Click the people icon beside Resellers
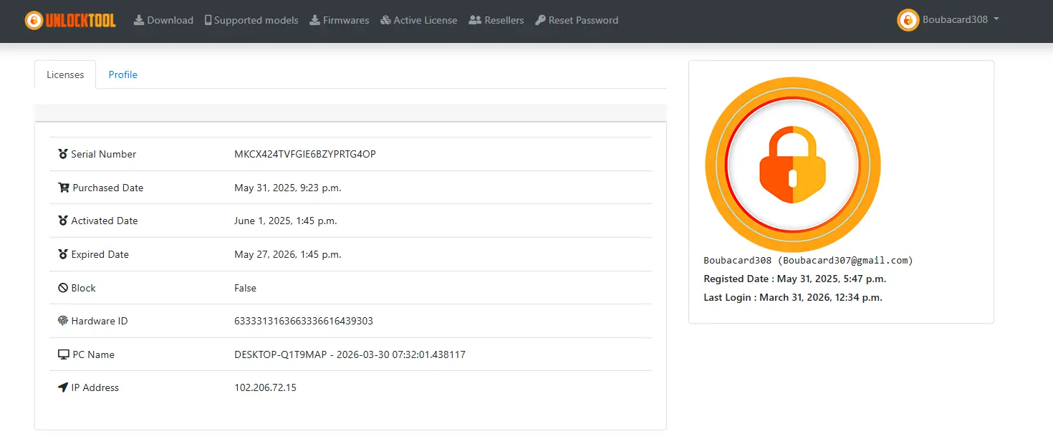 [475, 20]
